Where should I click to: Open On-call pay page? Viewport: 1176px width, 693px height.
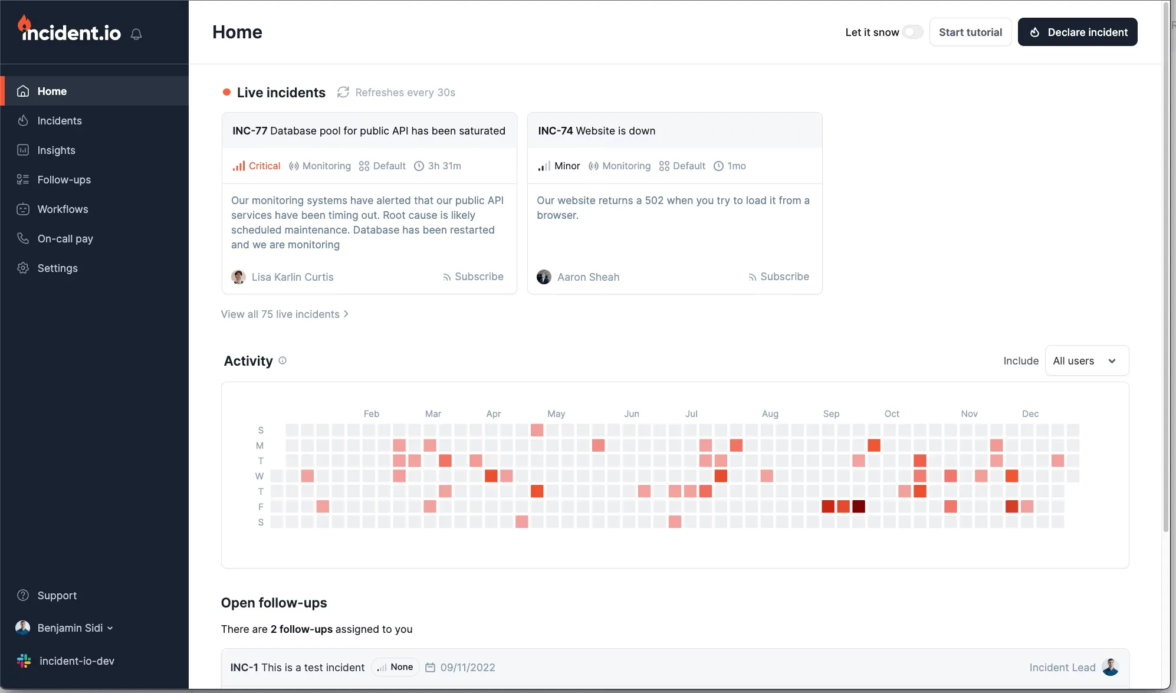65,239
